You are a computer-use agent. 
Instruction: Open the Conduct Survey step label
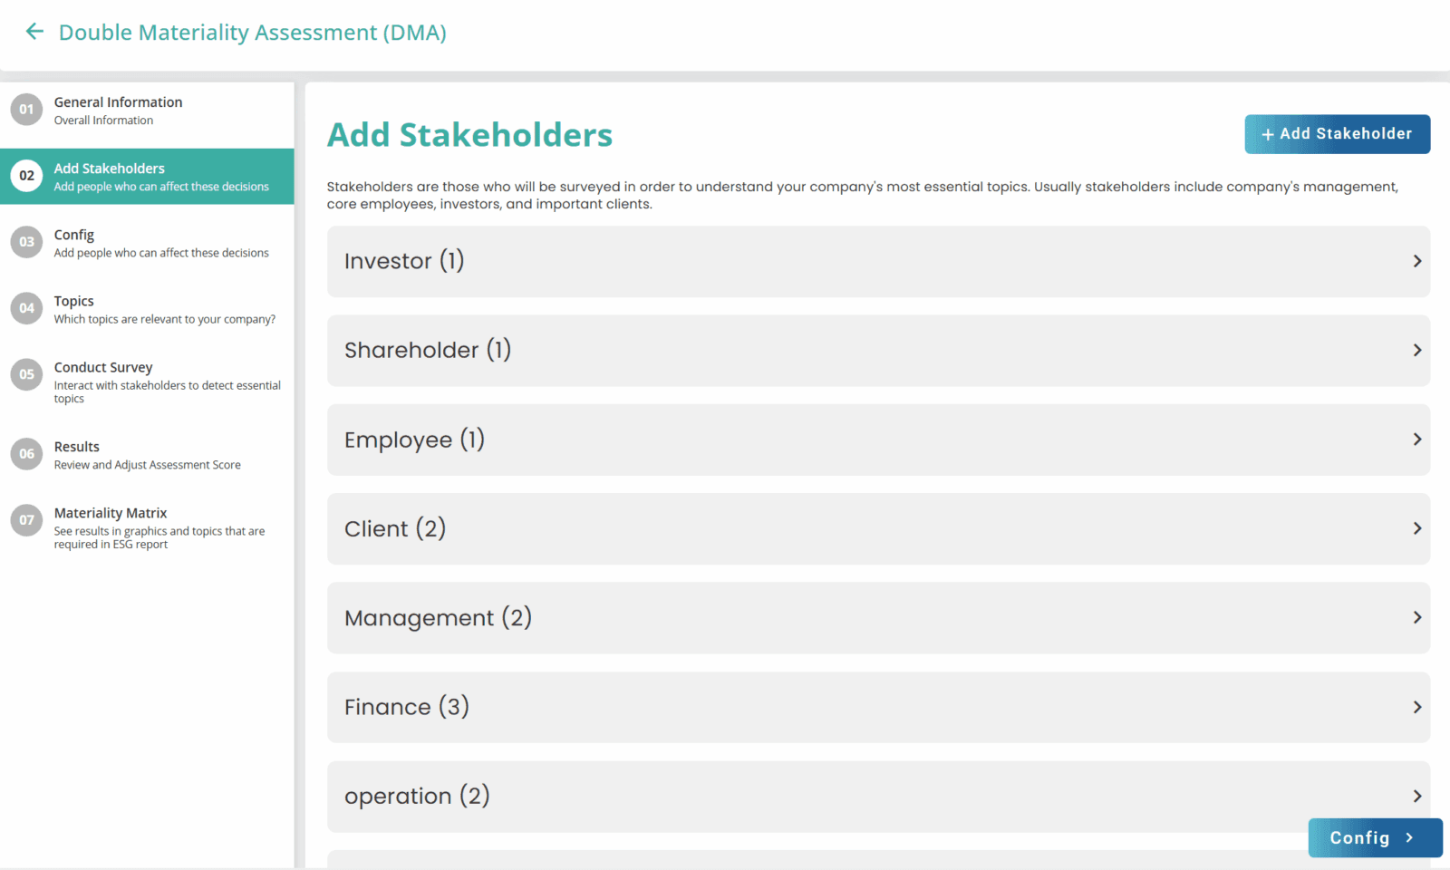(x=103, y=367)
